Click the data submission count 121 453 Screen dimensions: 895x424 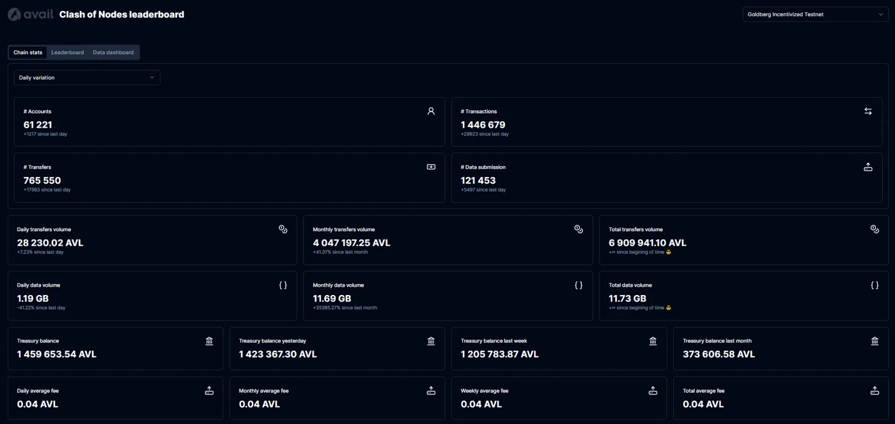[x=478, y=180]
